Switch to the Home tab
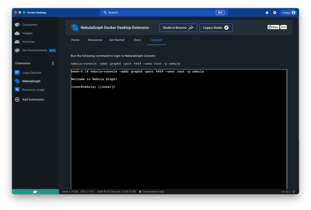 [x=75, y=40]
